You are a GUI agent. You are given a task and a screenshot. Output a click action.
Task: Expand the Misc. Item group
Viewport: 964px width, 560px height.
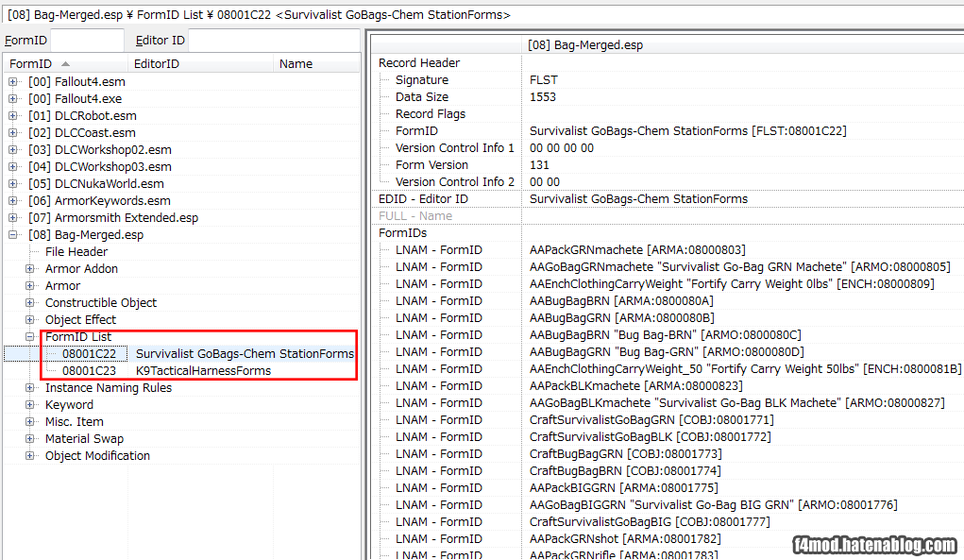point(29,422)
